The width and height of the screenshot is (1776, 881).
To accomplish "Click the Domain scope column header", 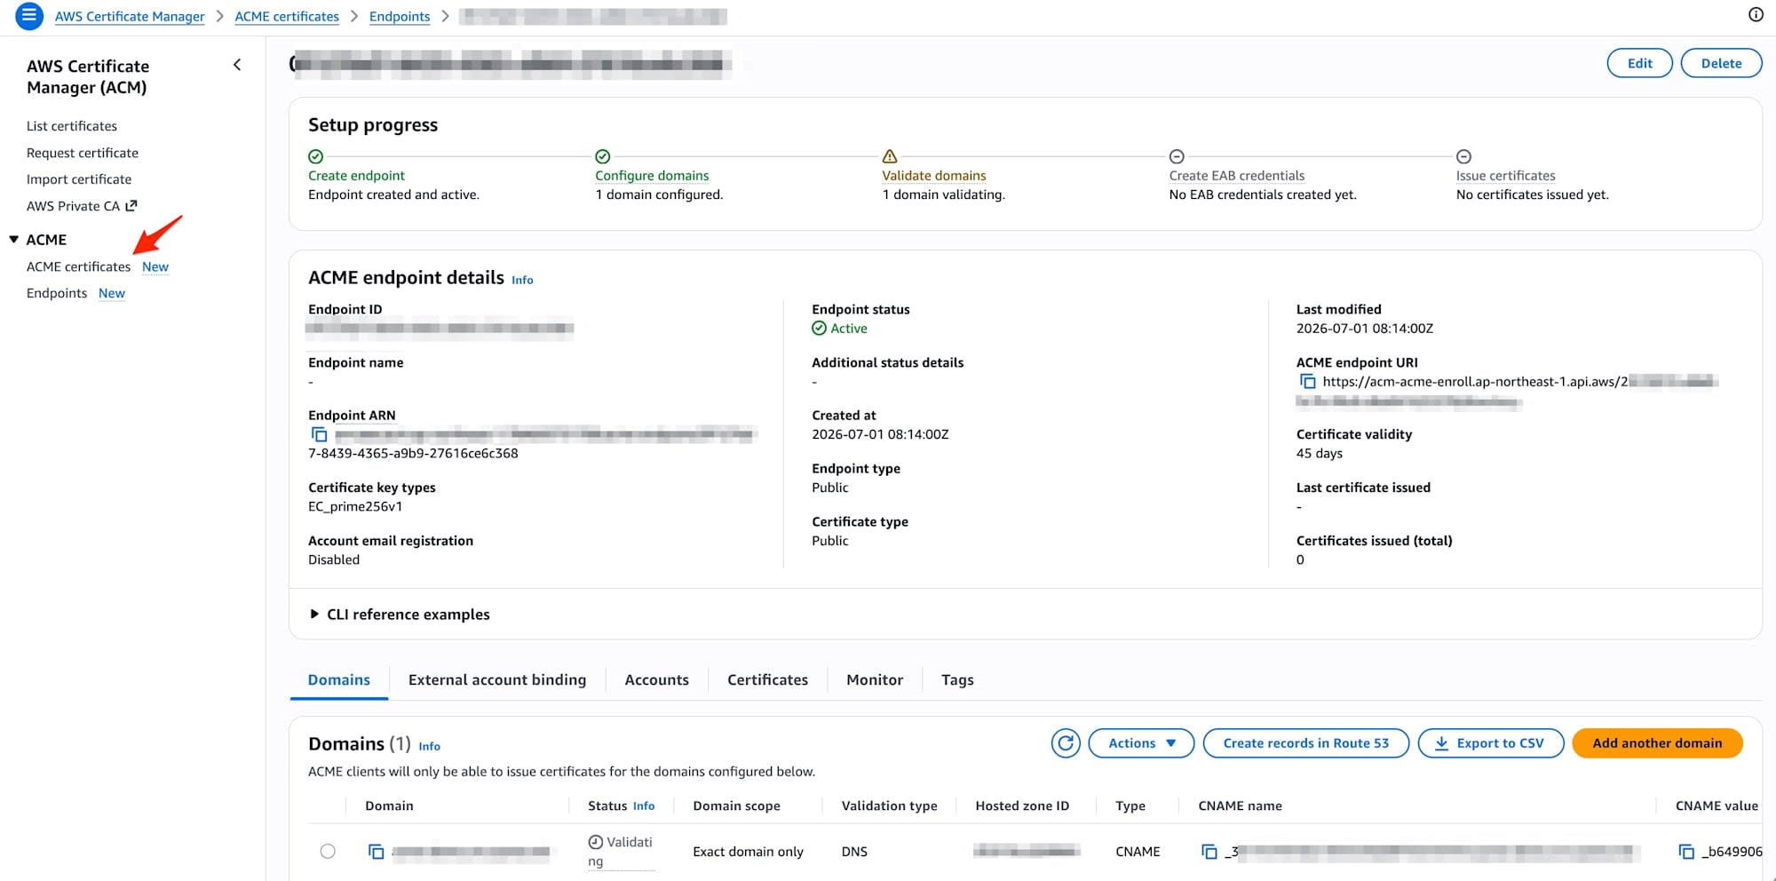I will pyautogui.click(x=736, y=806).
